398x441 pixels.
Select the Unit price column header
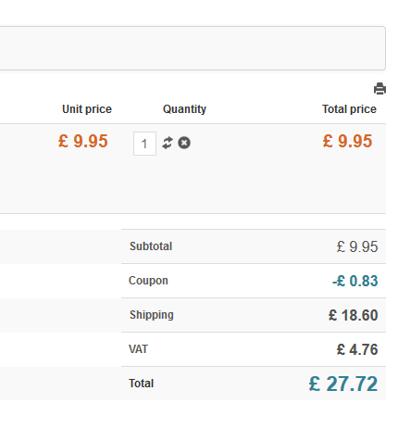click(87, 109)
